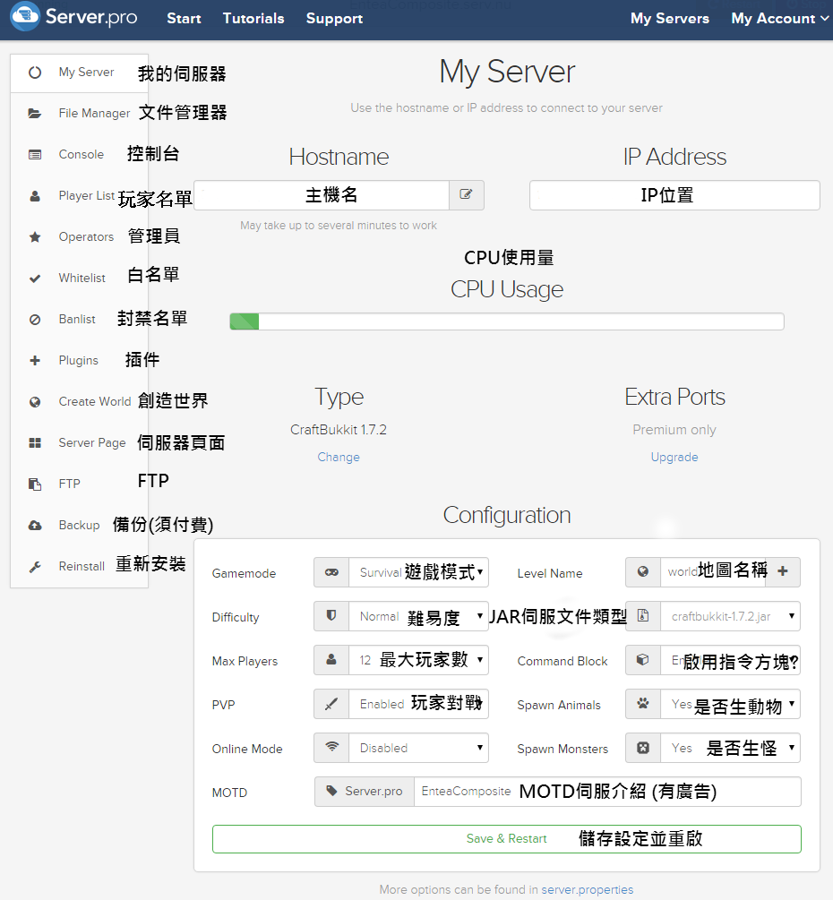
Task: Click the Level Name world field
Action: pos(714,571)
